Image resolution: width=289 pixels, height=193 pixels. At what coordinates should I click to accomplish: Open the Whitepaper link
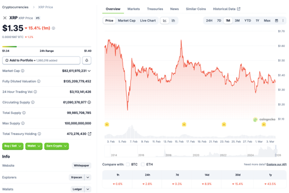(x=81, y=165)
